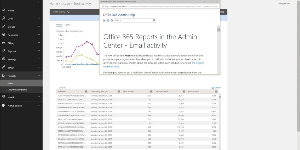The image size is (300, 150).
Task: Open the Health menu item
Action: 21,97
